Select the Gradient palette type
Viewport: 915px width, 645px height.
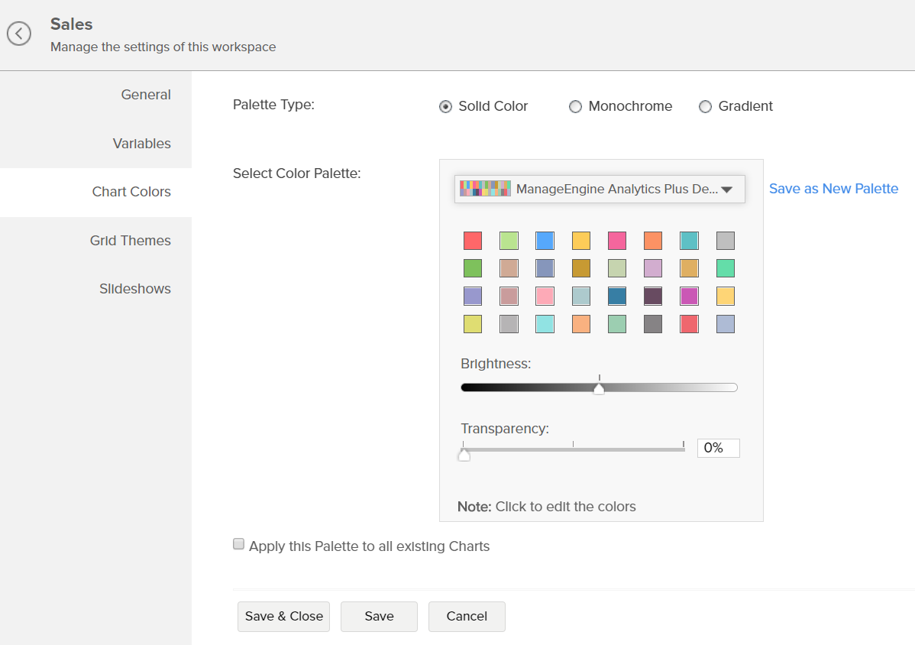coord(705,107)
